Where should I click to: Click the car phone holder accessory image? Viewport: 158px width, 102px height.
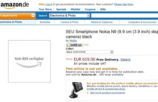pyautogui.click(x=76, y=90)
